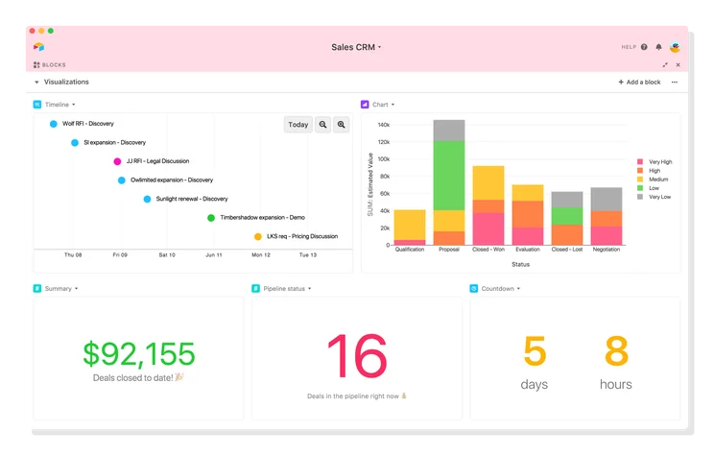Select Sunlight renewal - Discovery marker

pyautogui.click(x=147, y=199)
